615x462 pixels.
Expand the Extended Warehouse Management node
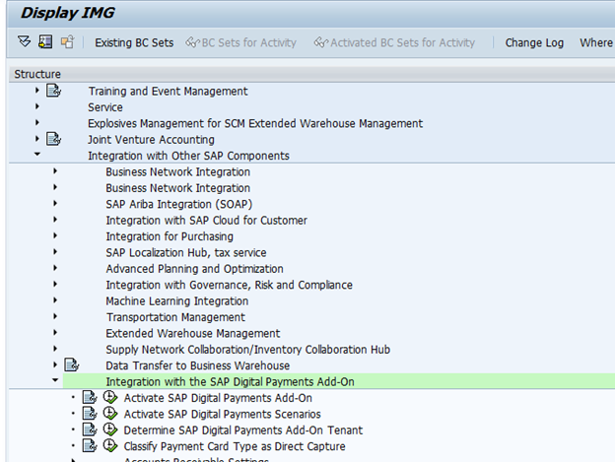coord(55,333)
